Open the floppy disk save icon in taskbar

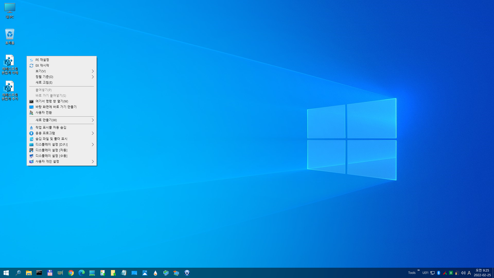pyautogui.click(x=50, y=273)
